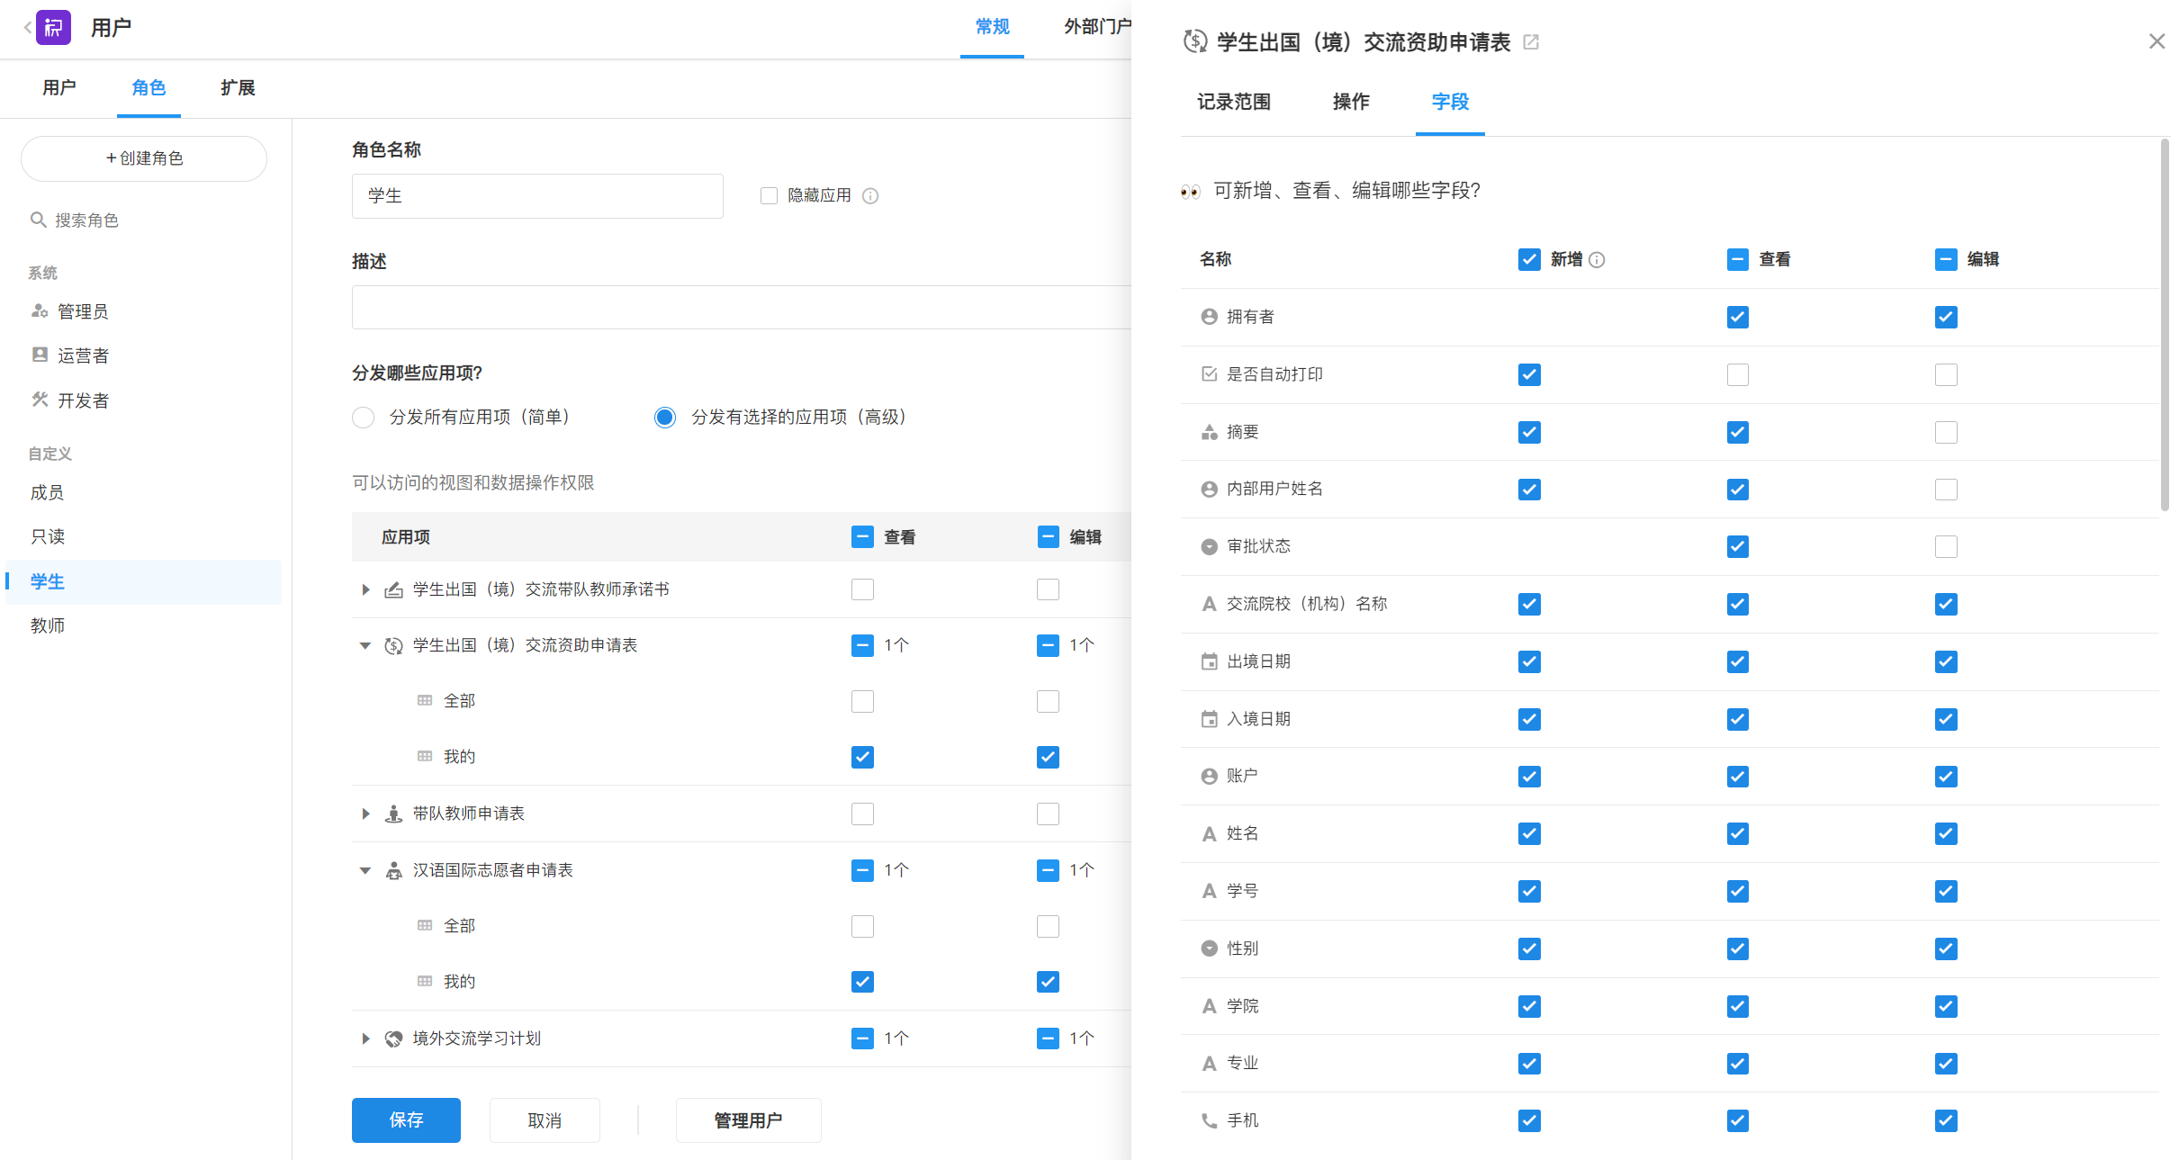Switch to the 外部门户 top tab

click(1097, 27)
